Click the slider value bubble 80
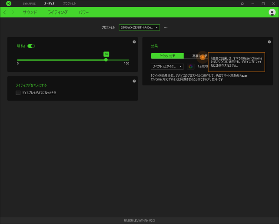Image resolution: width=279 pixels, height=224 pixels. [x=106, y=54]
